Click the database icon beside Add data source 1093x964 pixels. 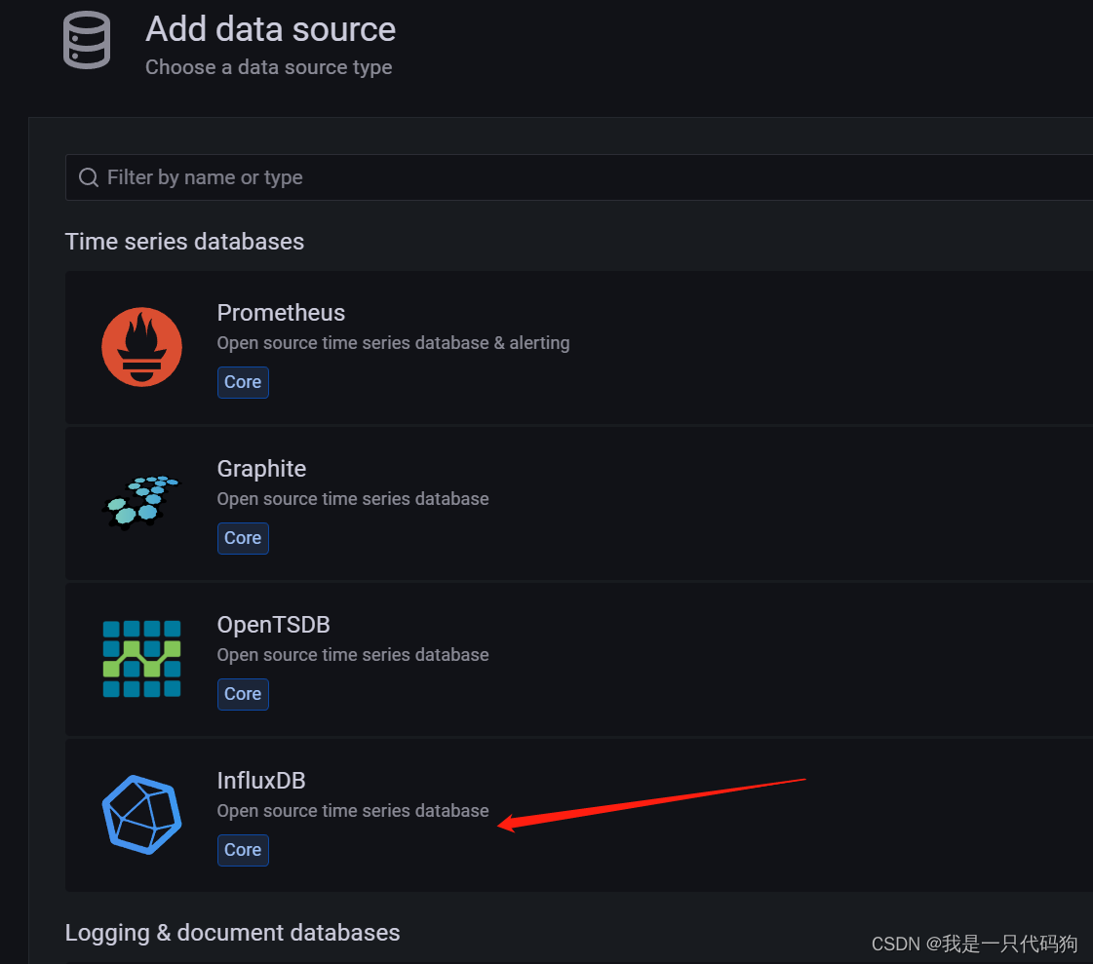(x=87, y=40)
